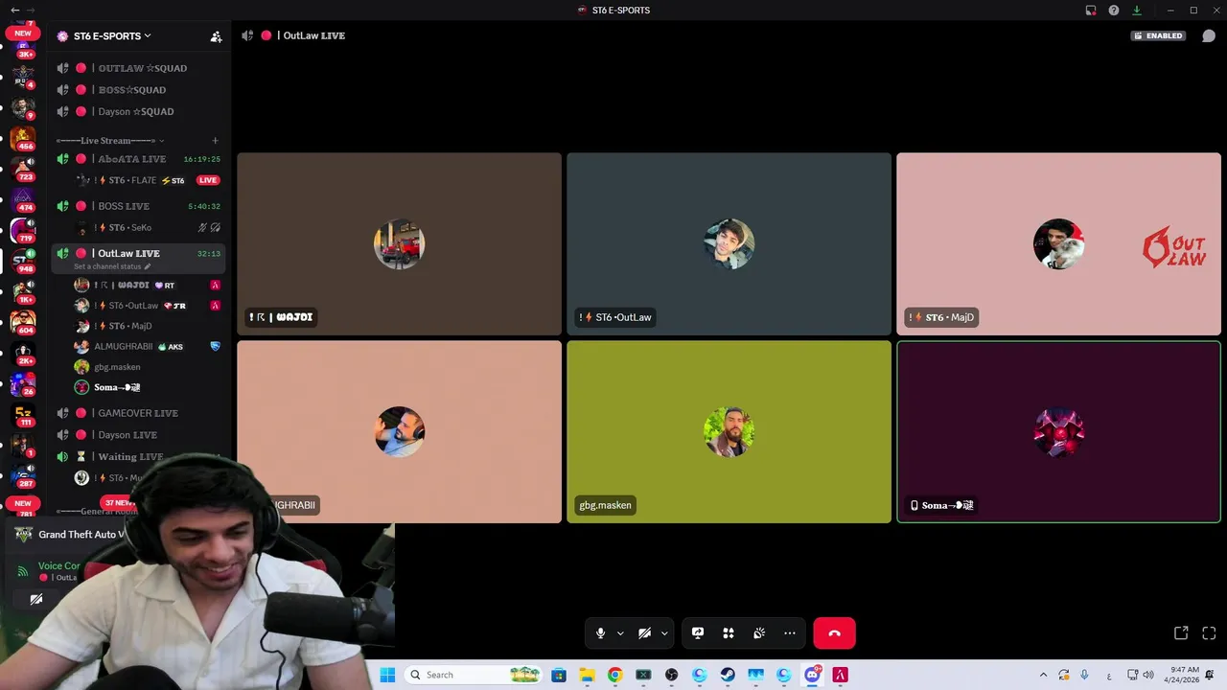The height and width of the screenshot is (690, 1227).
Task: Open microphone input options arrow
Action: pos(620,633)
